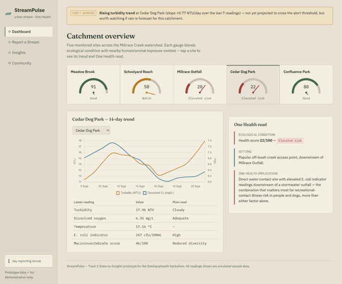Click the diamond icon beside Report a Stream
Image resolution: width=342 pixels, height=284 pixels.
pyautogui.click(x=9, y=42)
